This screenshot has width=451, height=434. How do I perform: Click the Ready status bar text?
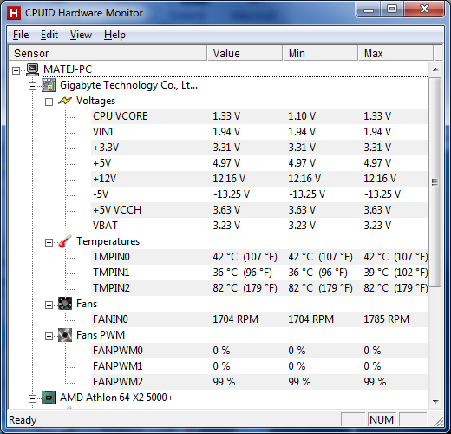pos(23,420)
